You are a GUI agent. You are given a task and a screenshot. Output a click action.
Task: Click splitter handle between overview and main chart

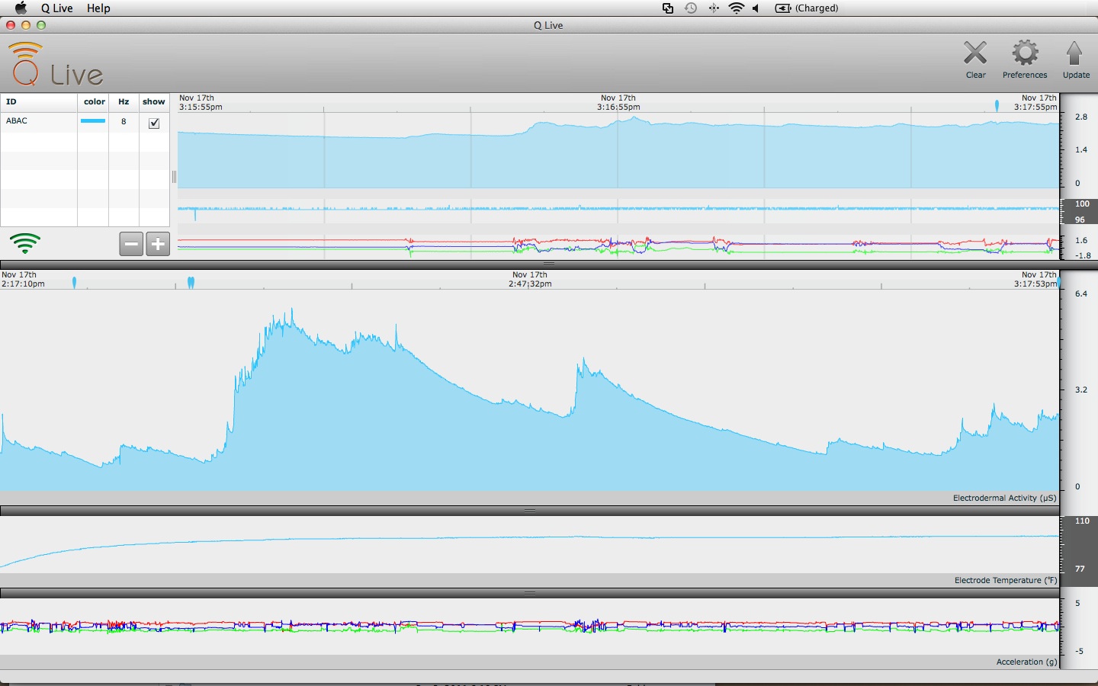pos(548,264)
